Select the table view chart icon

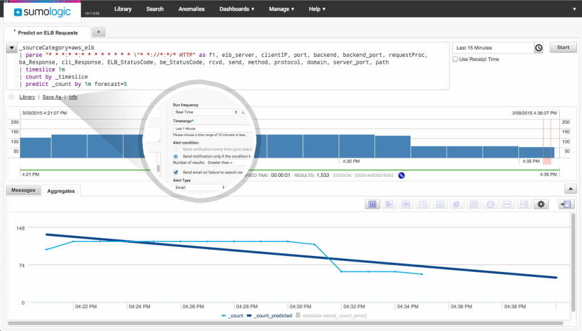pyautogui.click(x=372, y=204)
